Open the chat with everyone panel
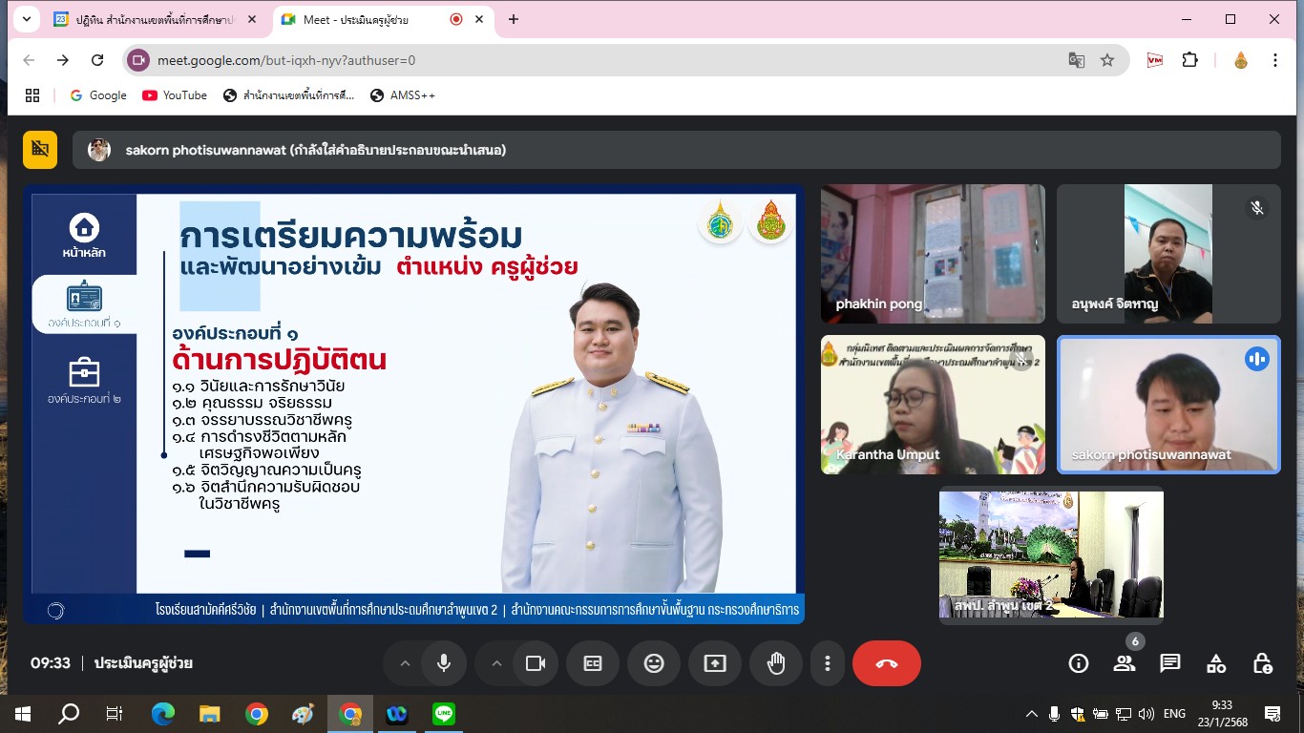Screen dimensions: 1304x733 click(x=1170, y=663)
